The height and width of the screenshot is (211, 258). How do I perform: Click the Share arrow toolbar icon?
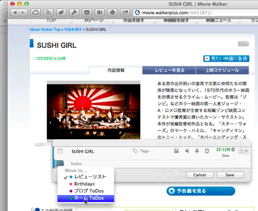click(x=125, y=12)
